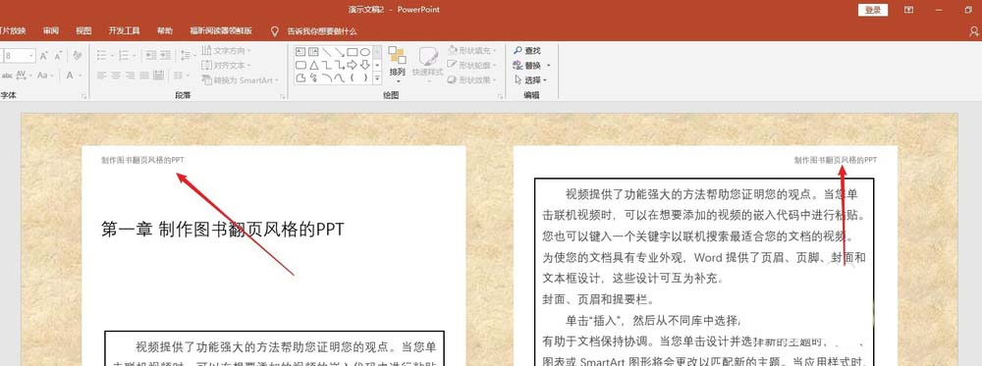The image size is (982, 366).
Task: Select the curve shape
Action: tap(339, 78)
